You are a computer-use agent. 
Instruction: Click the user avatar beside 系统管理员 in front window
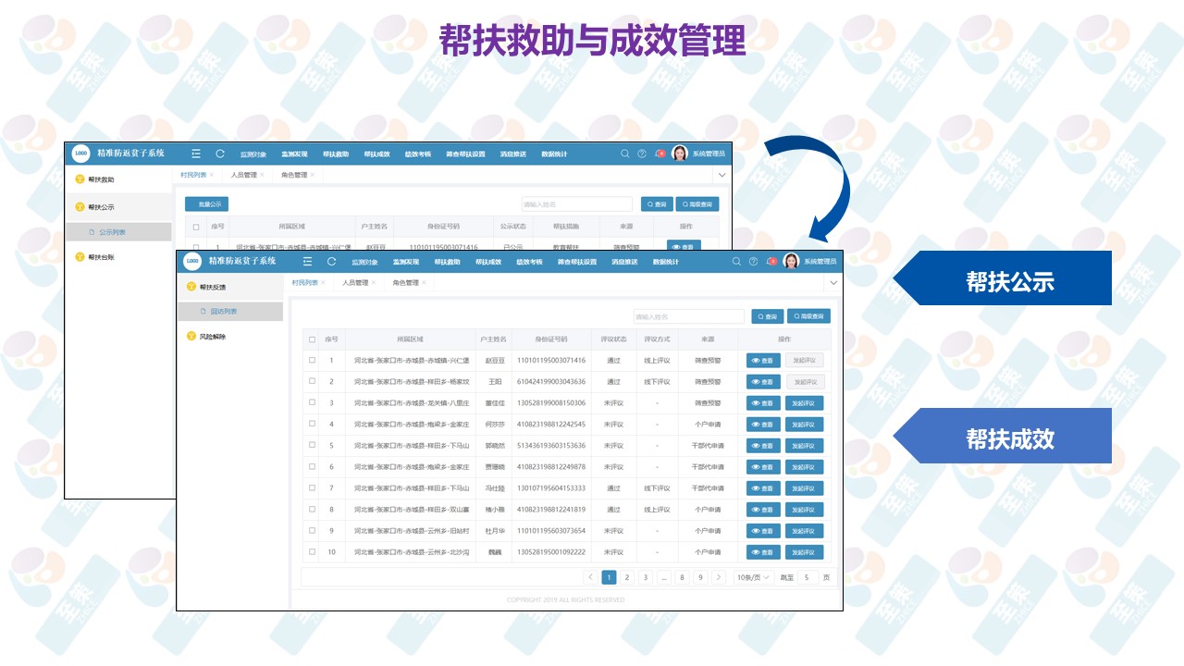point(791,262)
